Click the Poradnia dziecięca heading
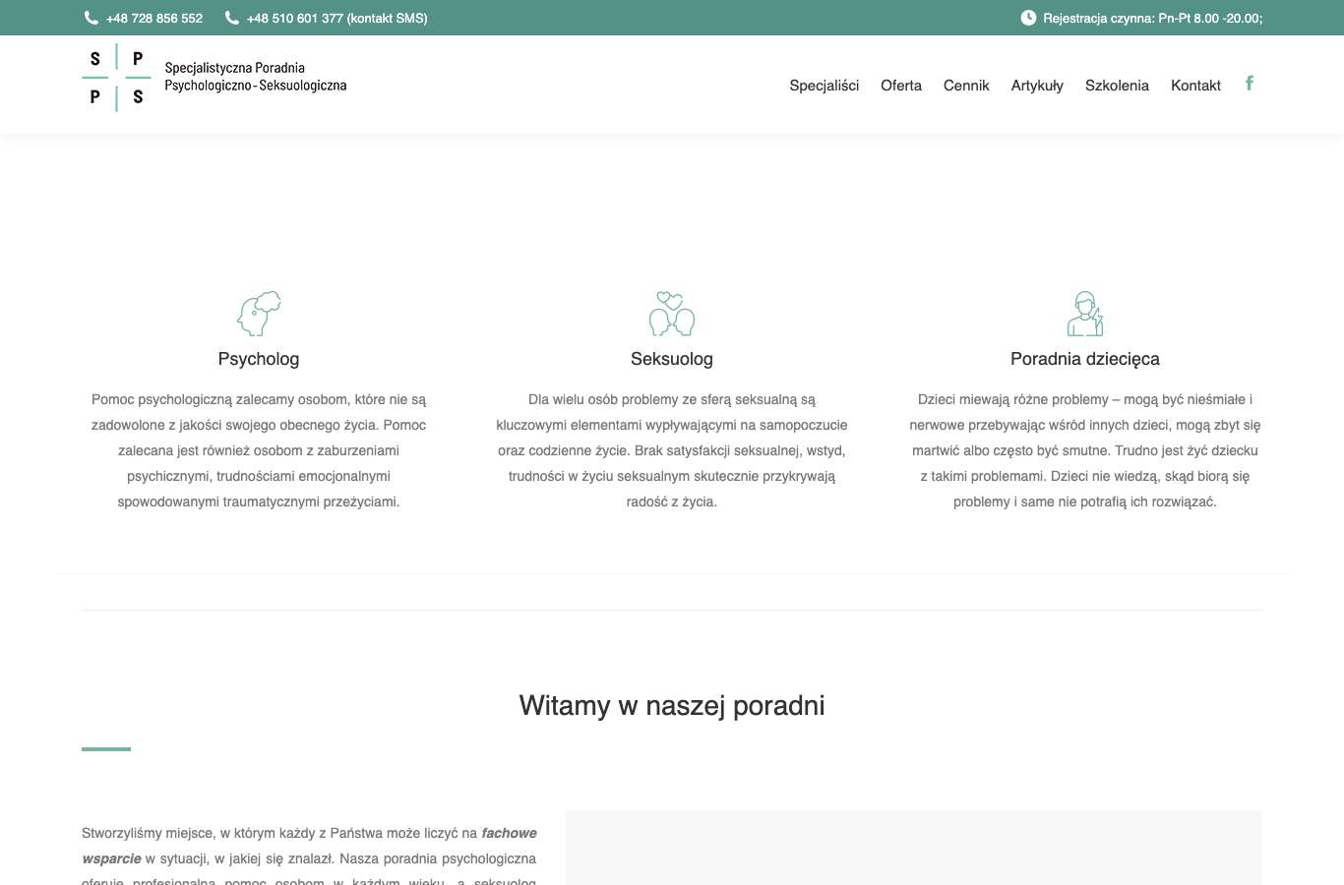Screen dimensions: 1344x885 tap(1085, 359)
